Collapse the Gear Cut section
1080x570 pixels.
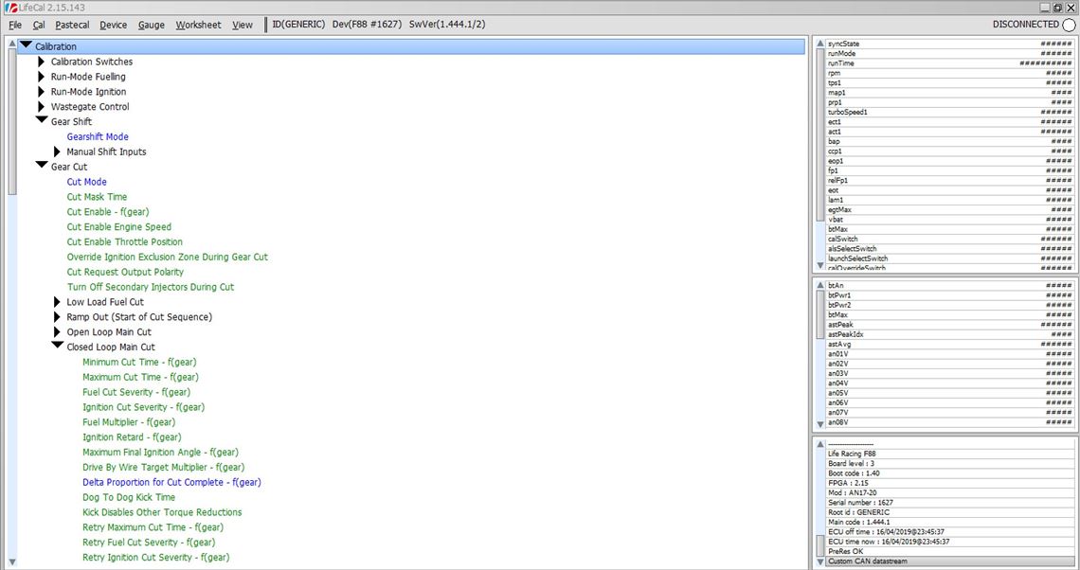tap(42, 167)
